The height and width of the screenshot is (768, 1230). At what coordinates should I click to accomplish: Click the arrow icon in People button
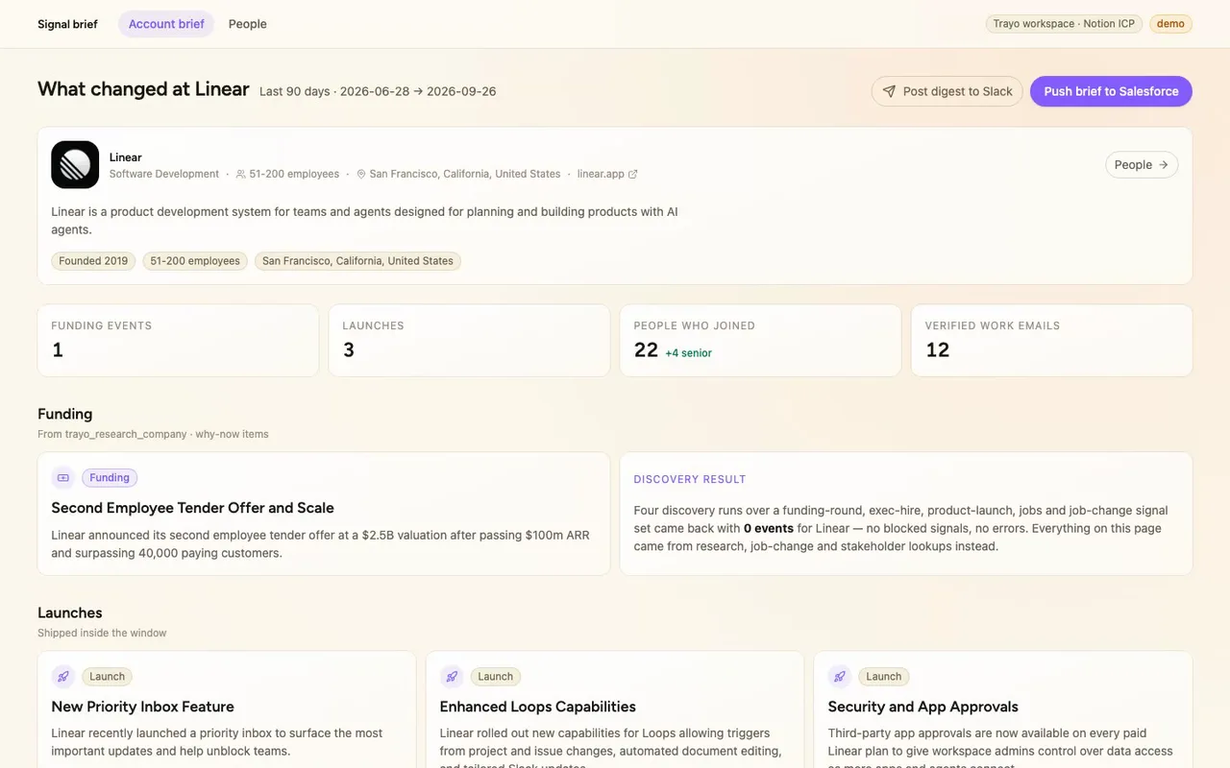click(x=1163, y=164)
